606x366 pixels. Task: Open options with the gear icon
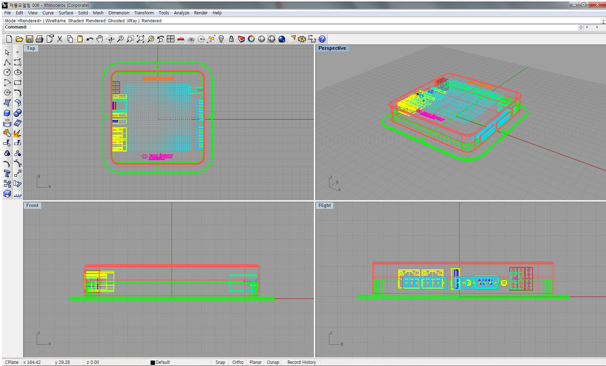(302, 39)
